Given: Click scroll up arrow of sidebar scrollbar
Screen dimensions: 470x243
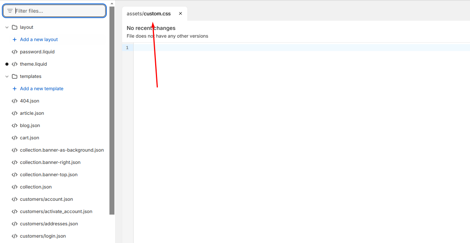Looking at the screenshot, I should [x=112, y=3].
